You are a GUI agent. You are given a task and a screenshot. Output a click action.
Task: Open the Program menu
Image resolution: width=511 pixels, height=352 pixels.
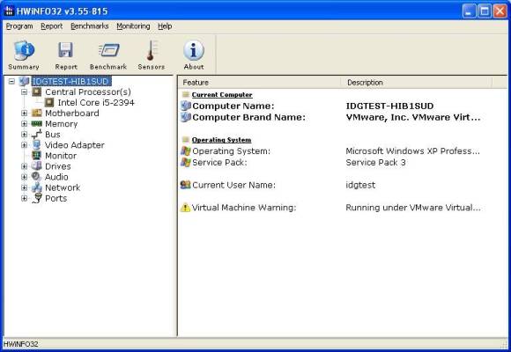(19, 26)
